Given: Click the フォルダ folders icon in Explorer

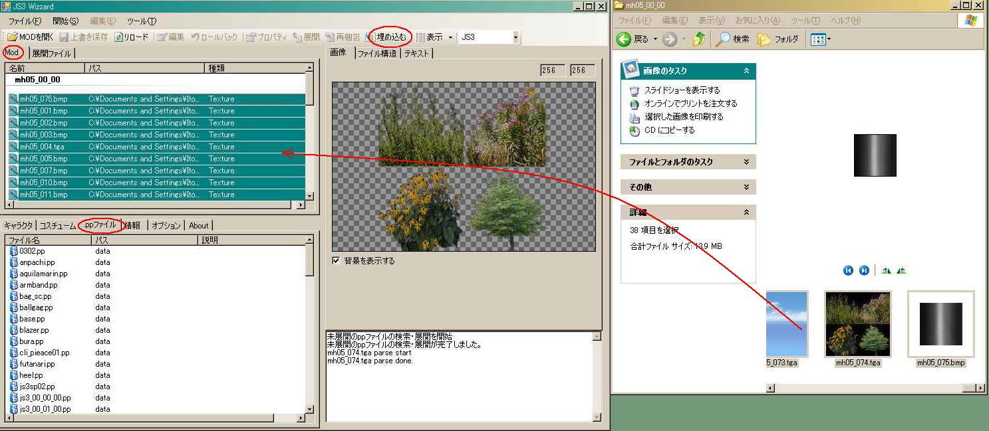Looking at the screenshot, I should (765, 39).
